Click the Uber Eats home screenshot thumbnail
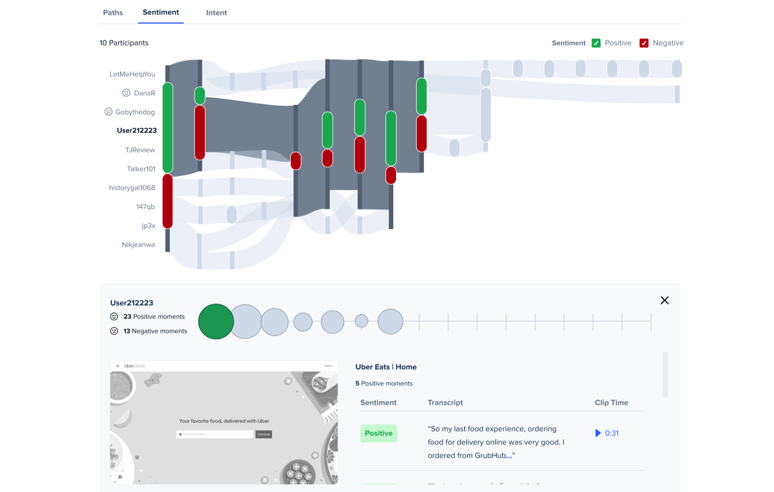Viewport: 774px width, 492px height. [224, 422]
